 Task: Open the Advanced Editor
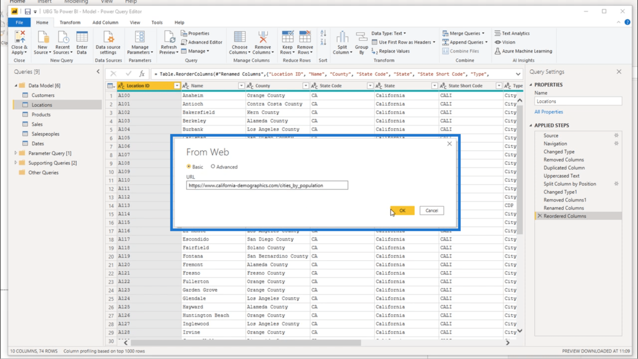202,42
